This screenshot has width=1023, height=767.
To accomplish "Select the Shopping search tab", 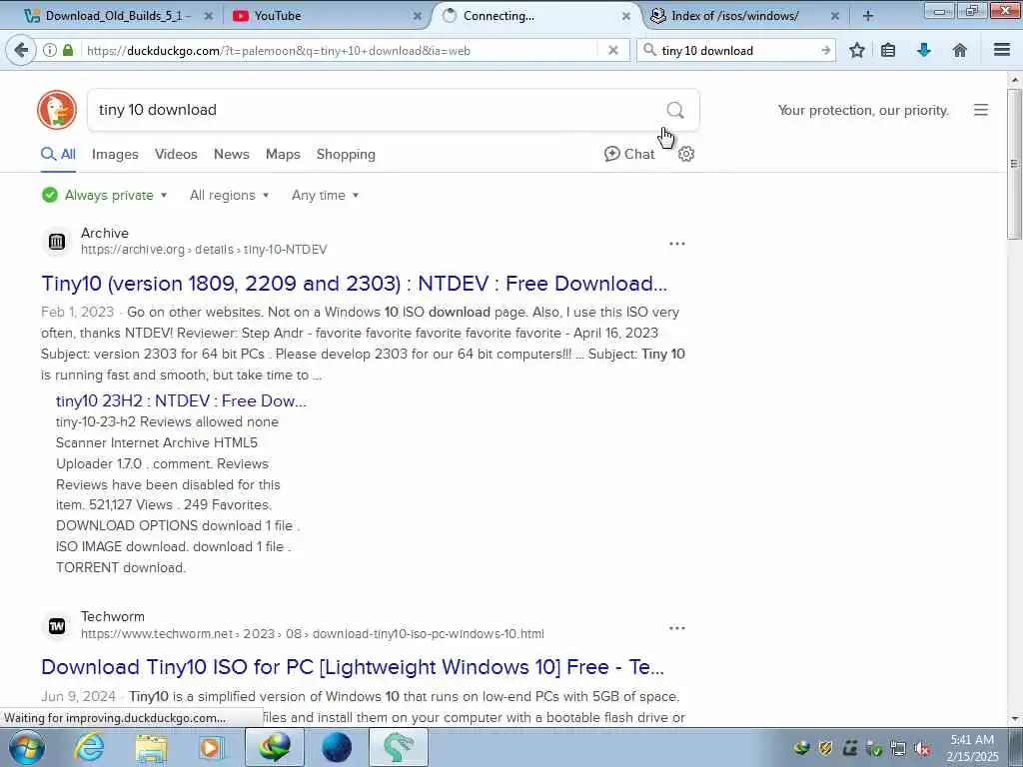I will [x=346, y=155].
